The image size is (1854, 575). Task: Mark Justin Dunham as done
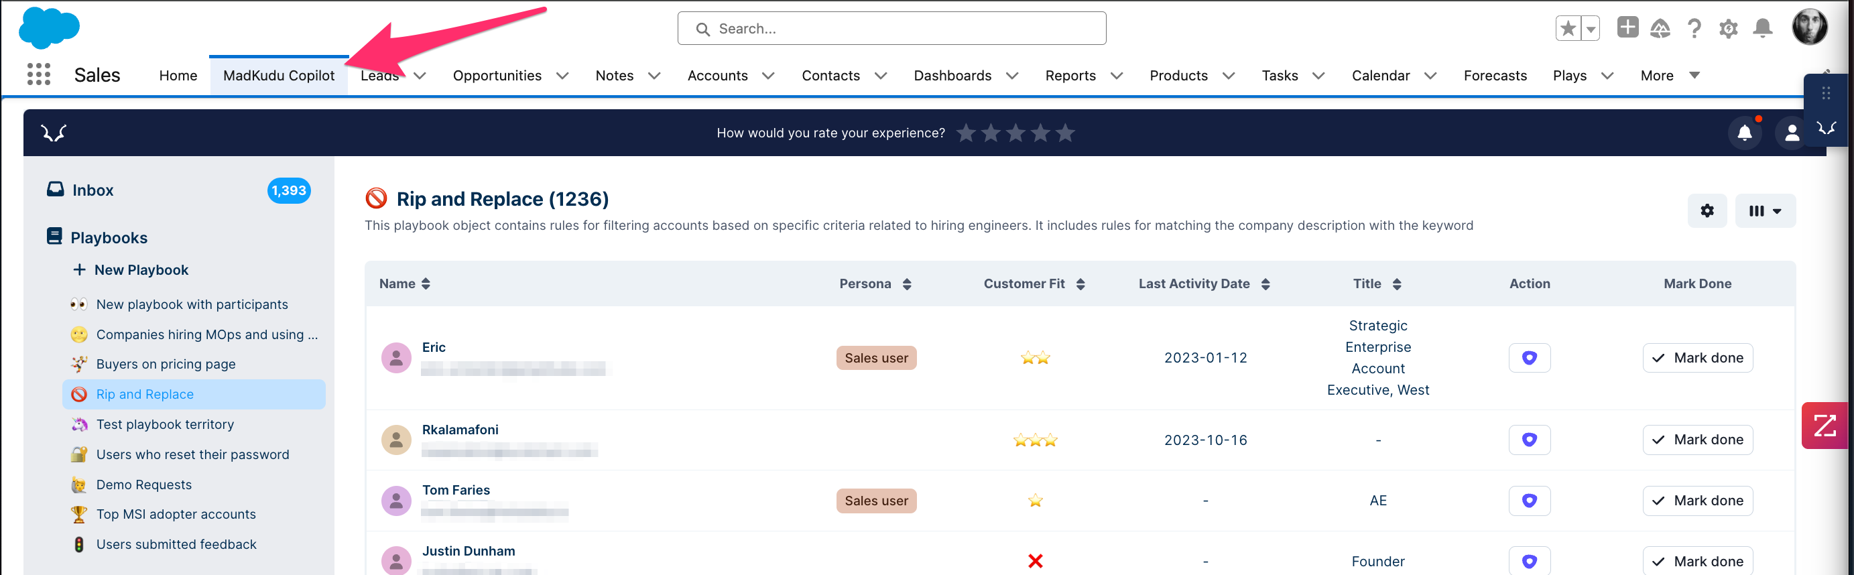[1697, 561]
